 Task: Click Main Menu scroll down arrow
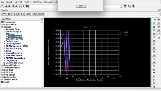(42, 86)
